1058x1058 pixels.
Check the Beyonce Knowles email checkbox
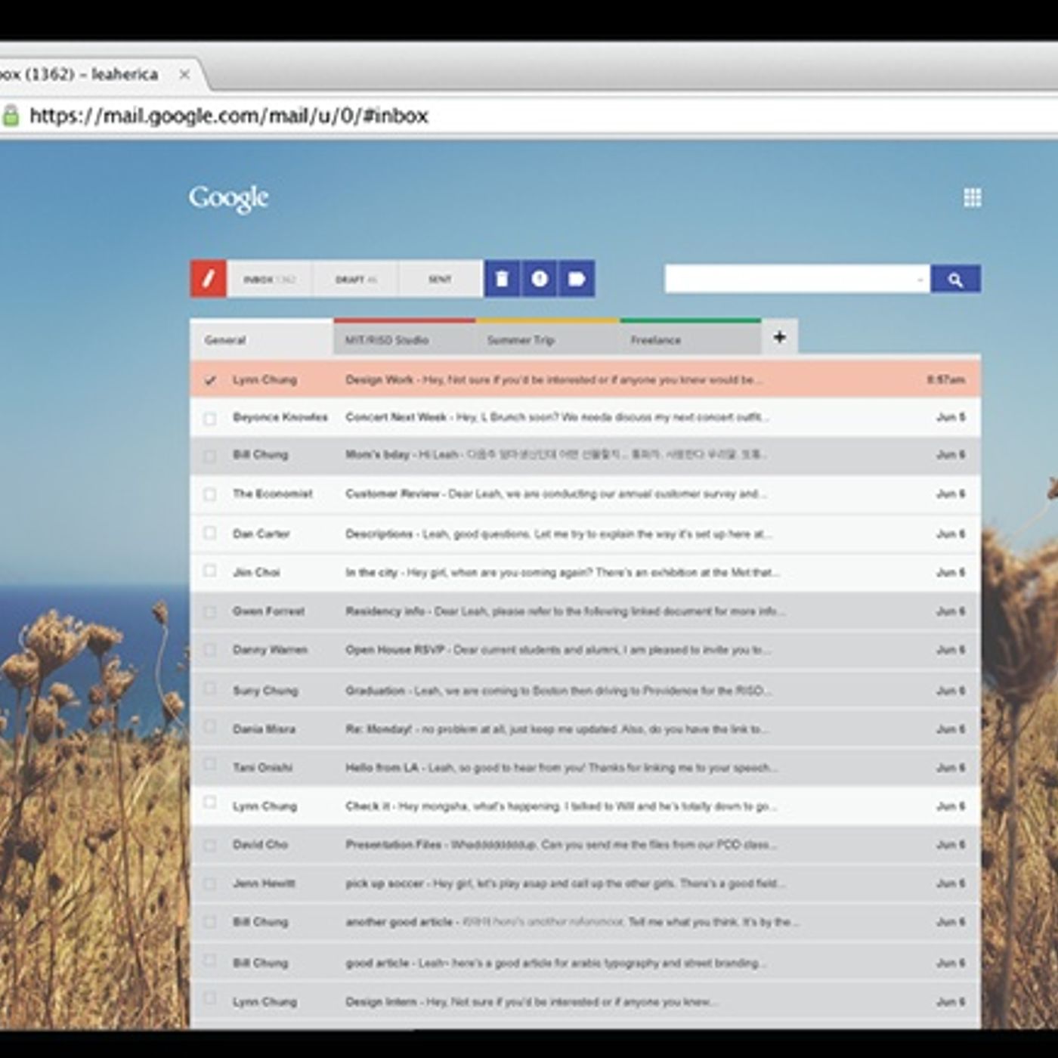pos(210,418)
